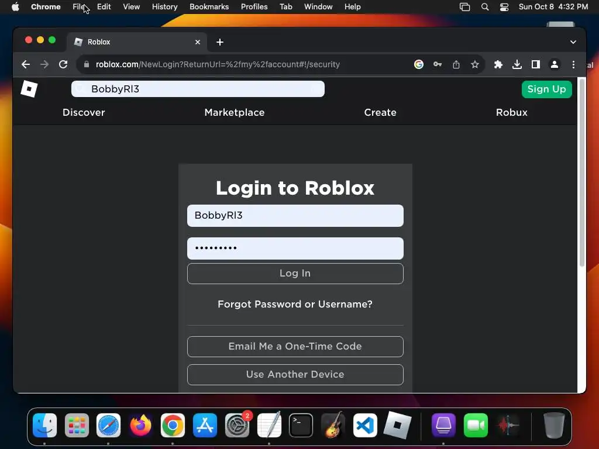Expand the tab search chevron
The width and height of the screenshot is (599, 449).
(x=573, y=42)
